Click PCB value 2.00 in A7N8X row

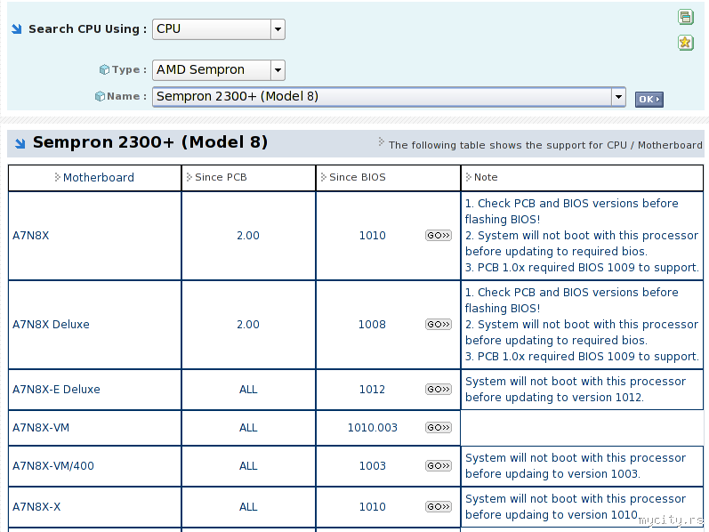click(x=248, y=235)
